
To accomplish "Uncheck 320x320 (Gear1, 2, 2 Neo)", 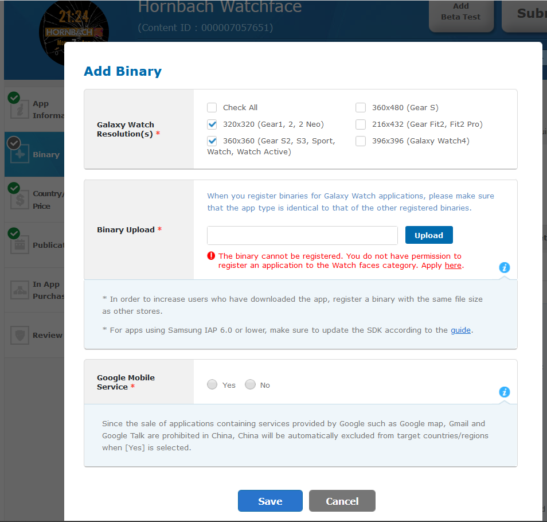I will (212, 124).
